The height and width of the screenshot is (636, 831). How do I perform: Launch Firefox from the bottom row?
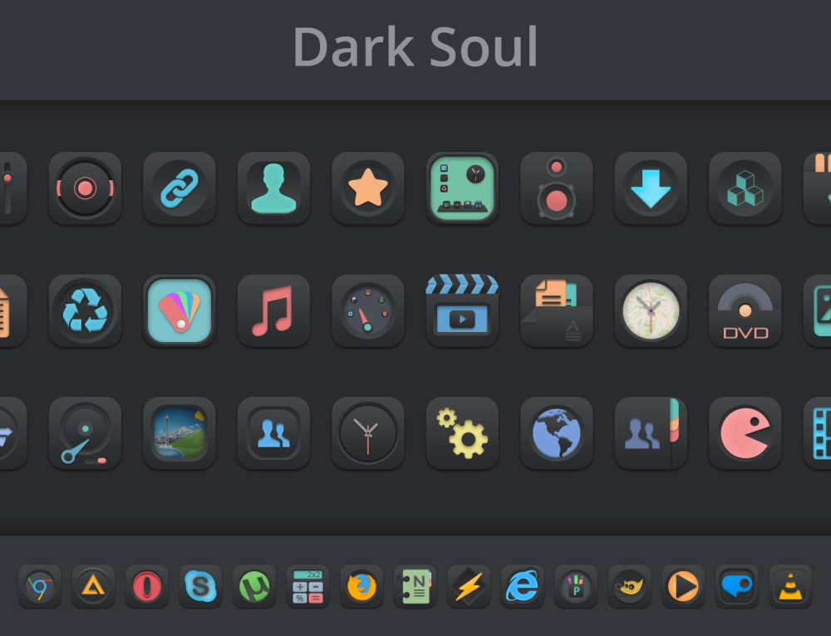pos(361,587)
